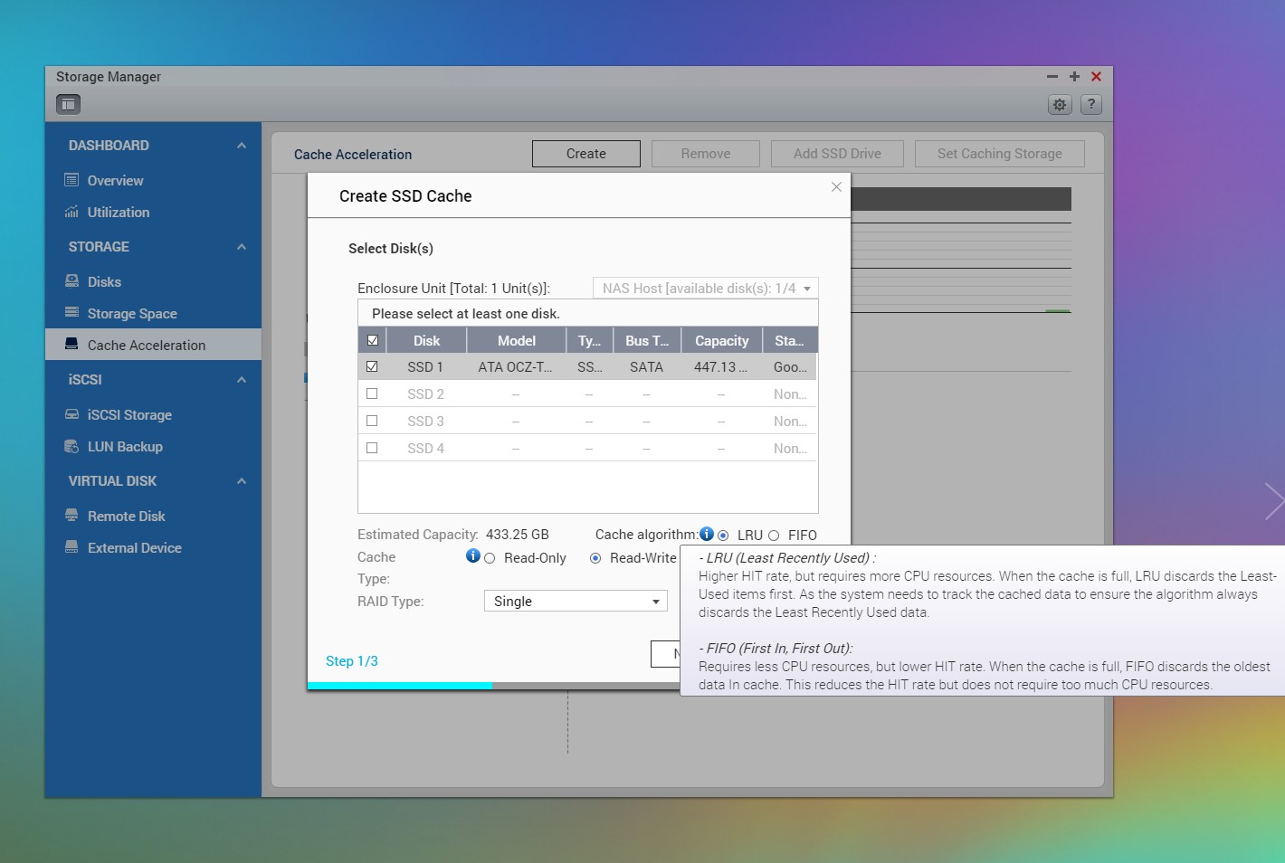The height and width of the screenshot is (863, 1285).
Task: Select the FIFO cache algorithm
Action: click(774, 536)
